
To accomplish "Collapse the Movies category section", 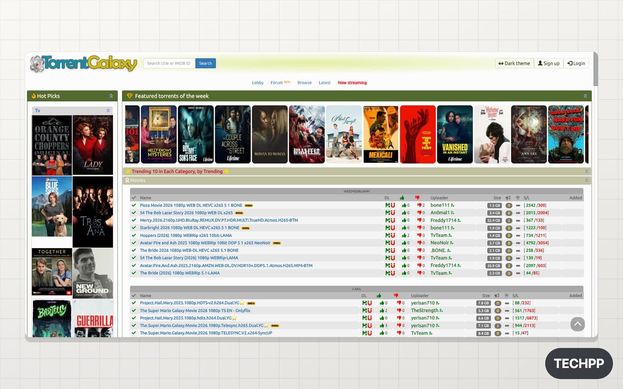I will 586,180.
